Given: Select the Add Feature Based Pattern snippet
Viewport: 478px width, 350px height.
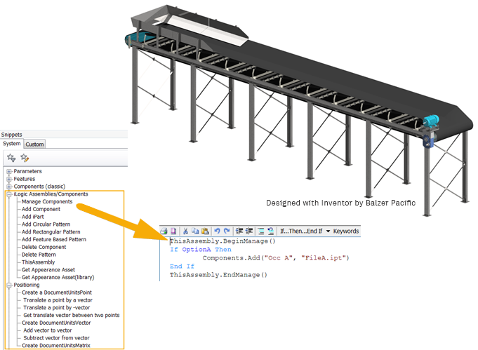Looking at the screenshot, I should [x=53, y=240].
